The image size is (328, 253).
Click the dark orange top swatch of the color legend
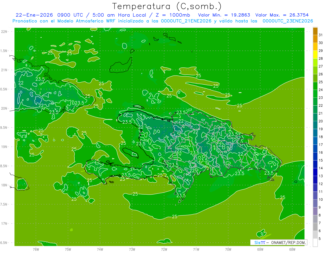(315, 31)
